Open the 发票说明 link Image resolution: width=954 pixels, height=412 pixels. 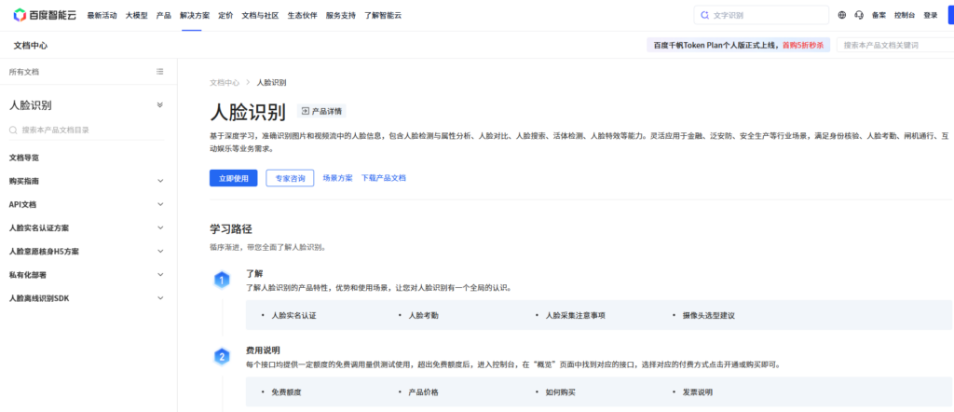697,391
